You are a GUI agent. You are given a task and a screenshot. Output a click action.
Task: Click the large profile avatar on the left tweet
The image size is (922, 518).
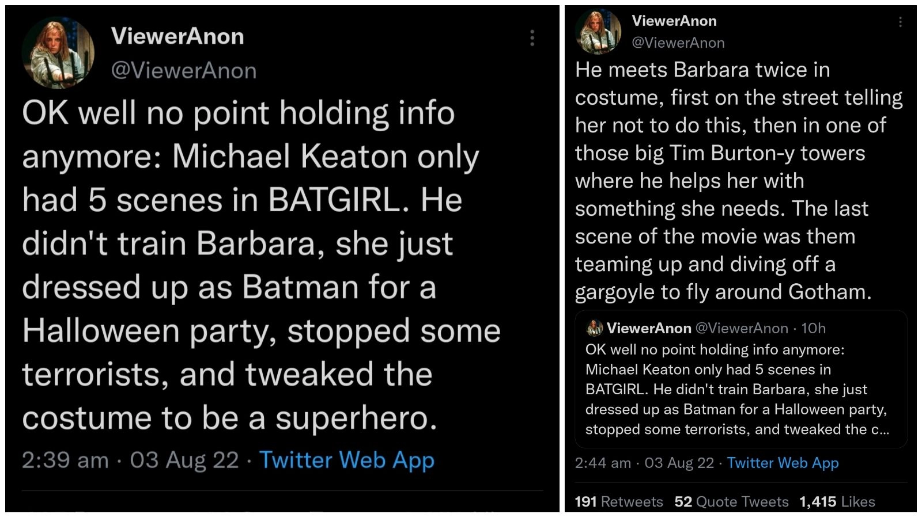click(x=58, y=52)
